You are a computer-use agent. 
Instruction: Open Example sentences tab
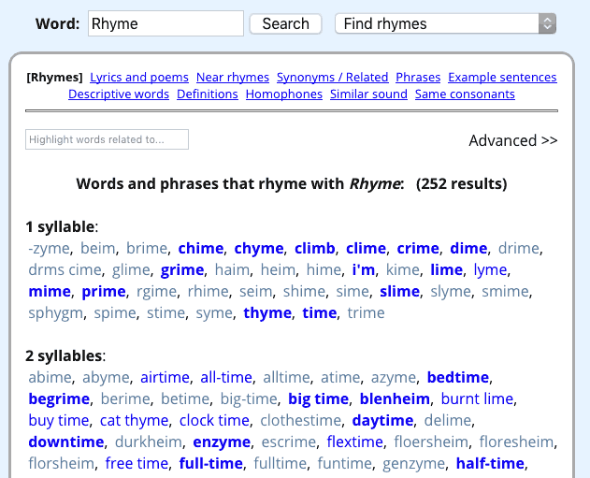[502, 78]
